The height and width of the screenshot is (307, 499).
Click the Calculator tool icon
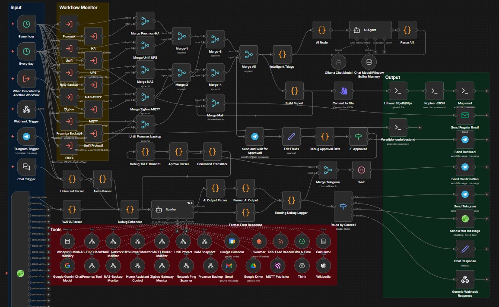(322, 242)
